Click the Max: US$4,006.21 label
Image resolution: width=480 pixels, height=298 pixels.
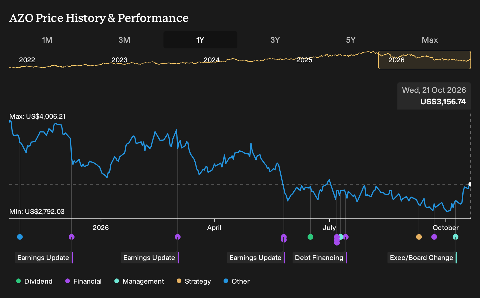coord(38,116)
